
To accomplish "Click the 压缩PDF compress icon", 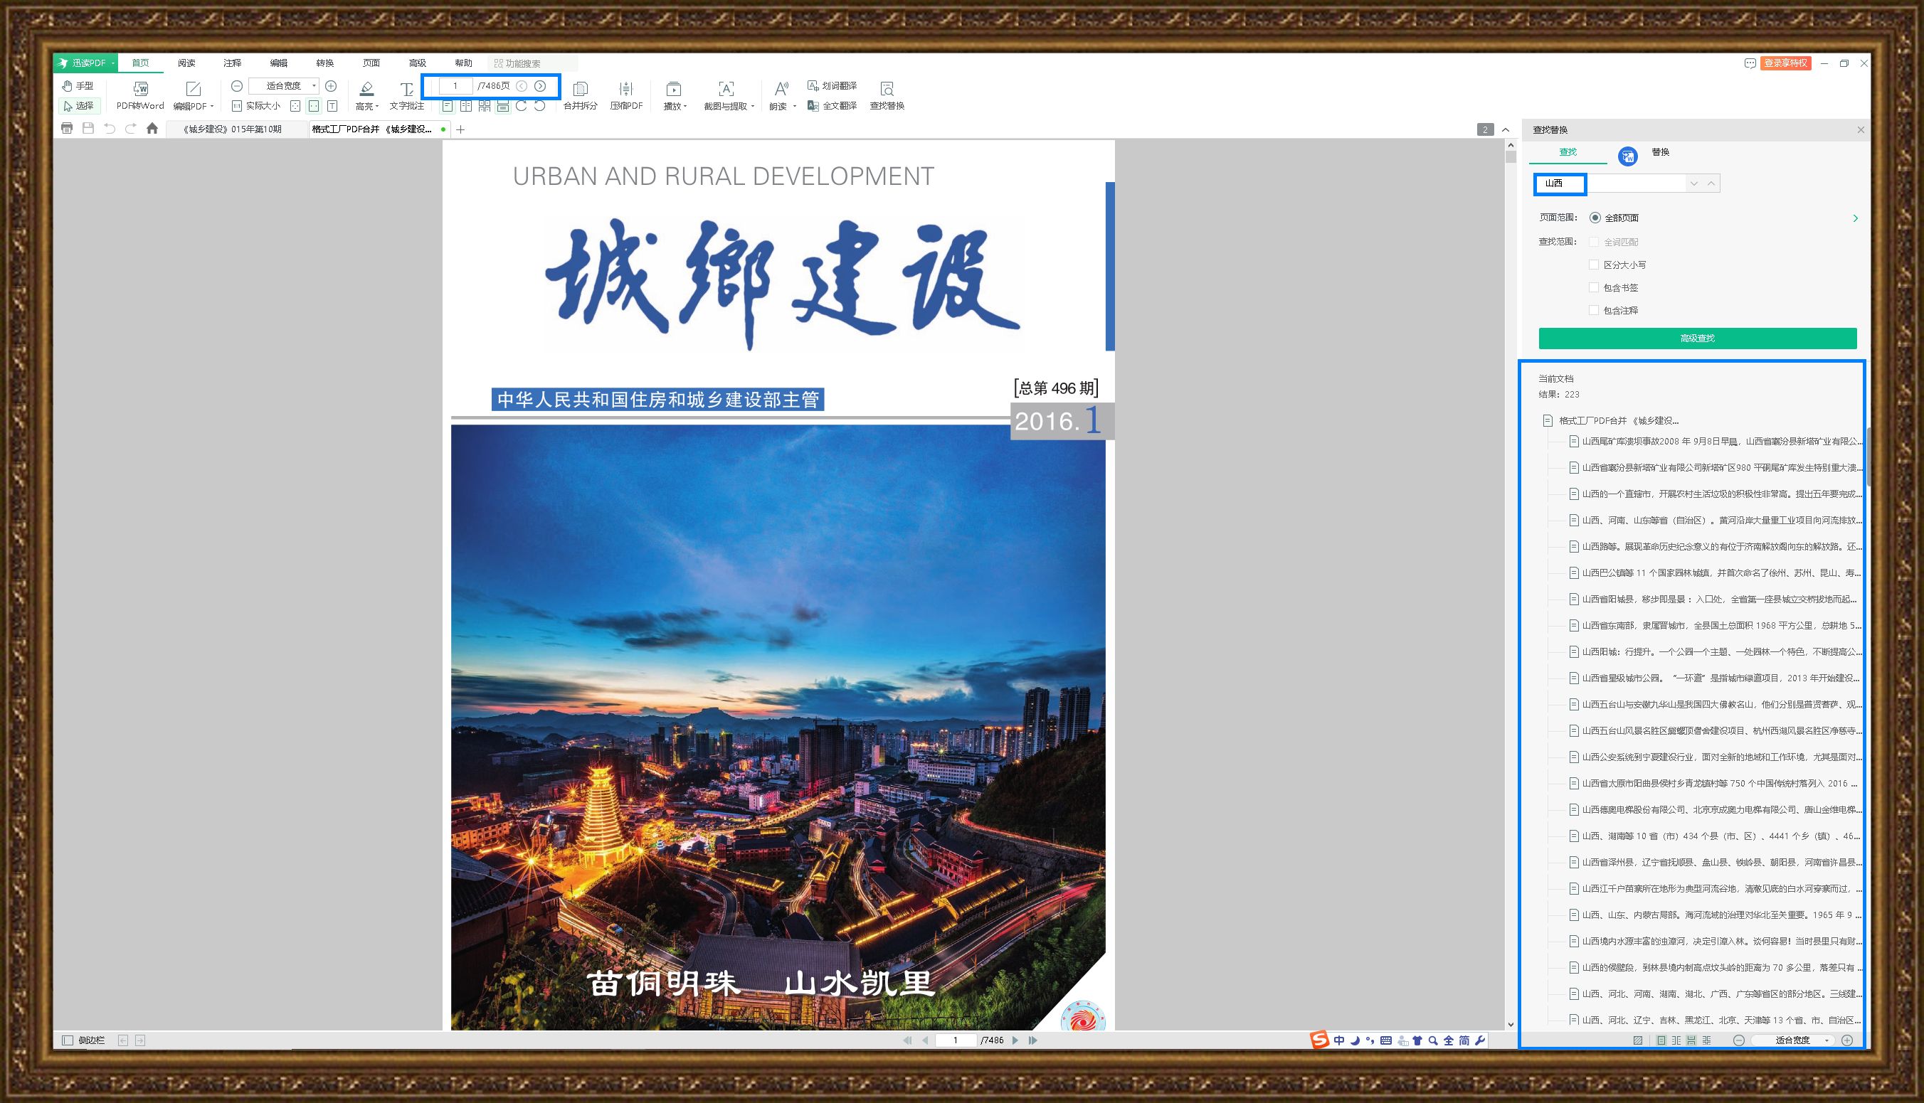I will click(625, 89).
